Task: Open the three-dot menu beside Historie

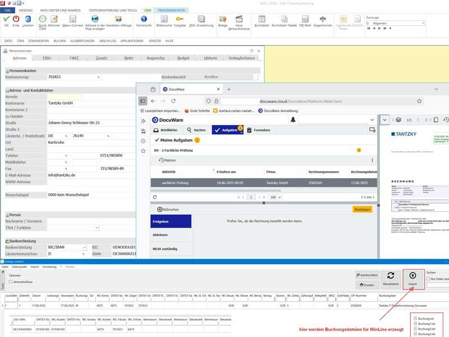Action: pos(372,160)
